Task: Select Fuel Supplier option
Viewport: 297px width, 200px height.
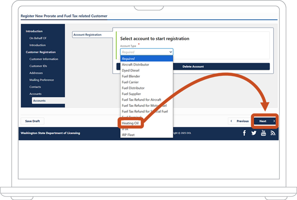Action: click(147, 94)
